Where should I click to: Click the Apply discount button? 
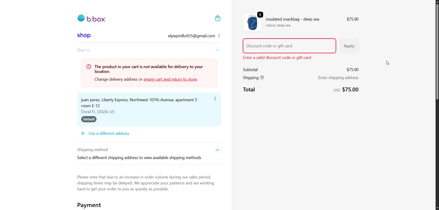pyautogui.click(x=349, y=46)
